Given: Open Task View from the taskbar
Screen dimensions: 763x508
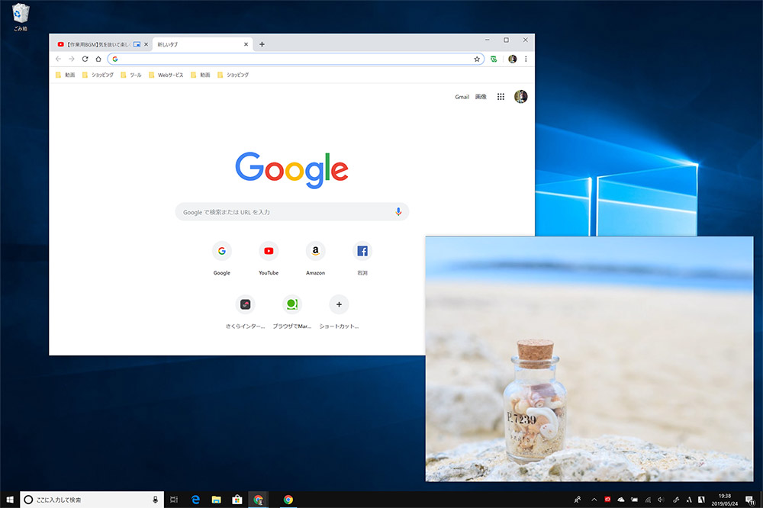Looking at the screenshot, I should point(174,500).
